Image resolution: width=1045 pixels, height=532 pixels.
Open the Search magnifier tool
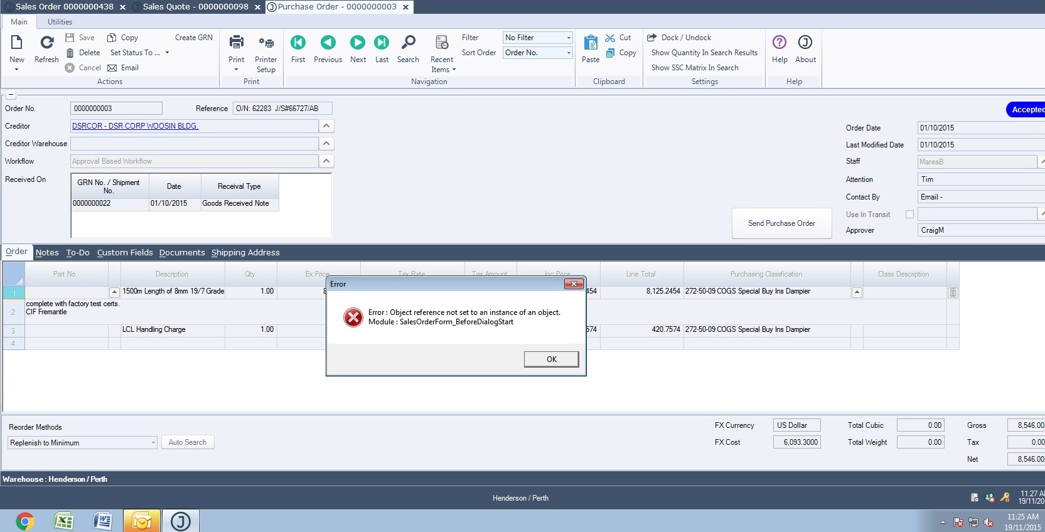(x=408, y=43)
